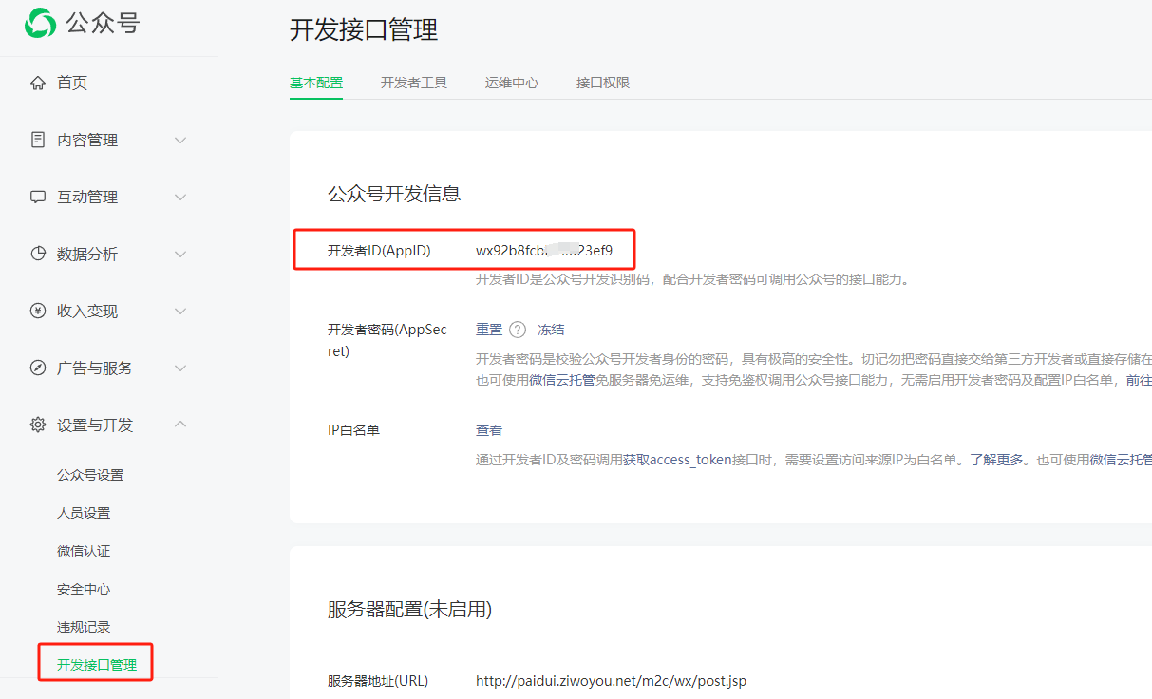Click the 收入变现 yen coin icon
Screen dimensions: 1152x699
pyautogui.click(x=38, y=311)
